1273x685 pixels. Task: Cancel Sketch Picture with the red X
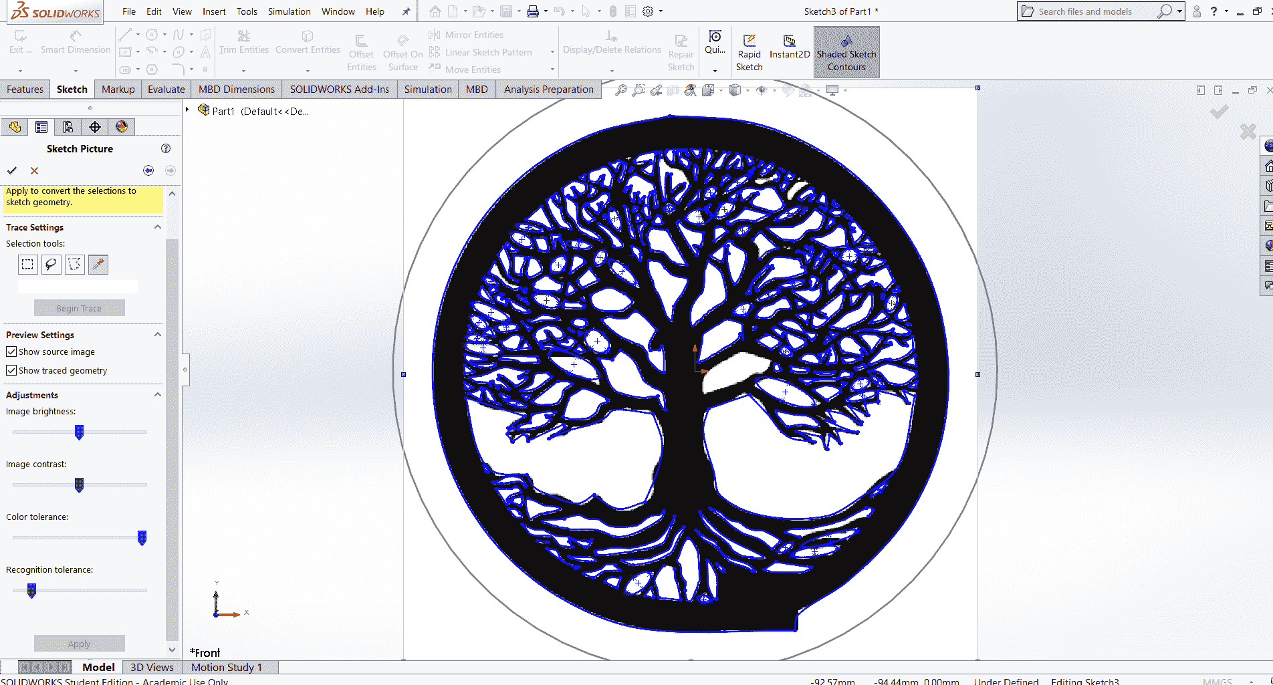(x=35, y=170)
